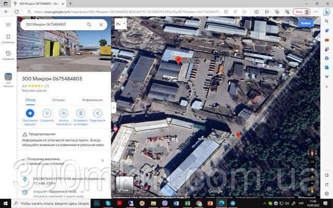Open the Edge sidebar Outlook icon
The image size is (333, 208).
327,68
